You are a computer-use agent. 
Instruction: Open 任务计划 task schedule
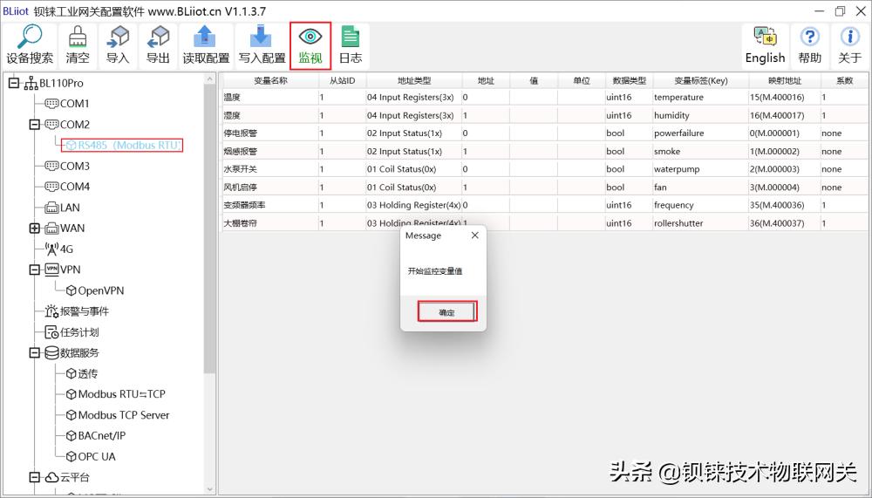click(72, 332)
